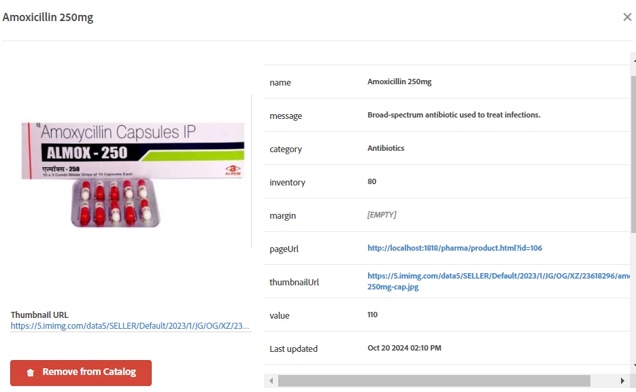Click the horizontal scrollbar left arrow
636x392 pixels.
pyautogui.click(x=271, y=380)
